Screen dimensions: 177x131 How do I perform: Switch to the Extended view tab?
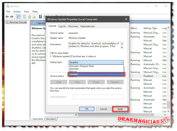(x=38, y=119)
